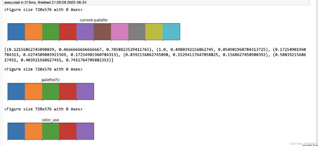Image resolution: width=318 pixels, height=146 pixels.
Task: Click the blue swatch in color_use
Action: click(x=16, y=131)
